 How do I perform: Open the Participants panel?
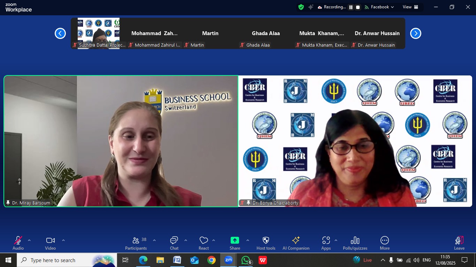pos(136,243)
